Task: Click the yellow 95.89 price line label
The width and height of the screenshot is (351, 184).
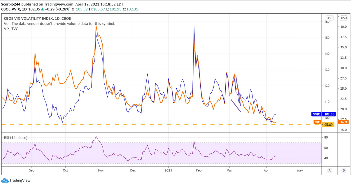Action: pos(329,125)
